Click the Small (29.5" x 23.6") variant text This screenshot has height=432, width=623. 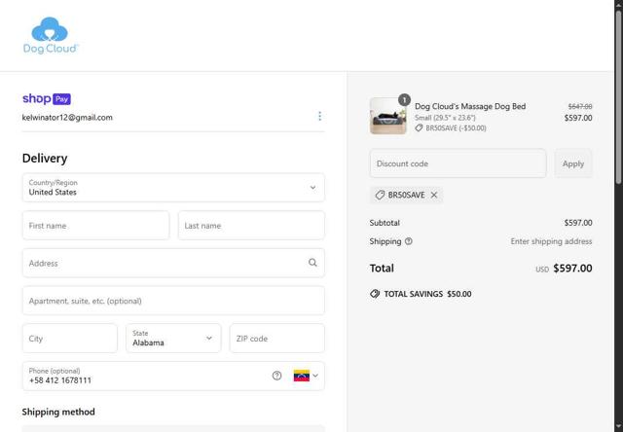[x=445, y=118]
